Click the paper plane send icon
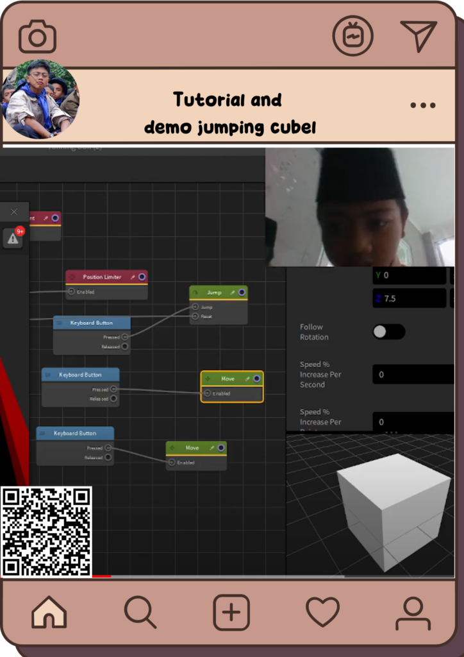The image size is (464, 657). (418, 35)
